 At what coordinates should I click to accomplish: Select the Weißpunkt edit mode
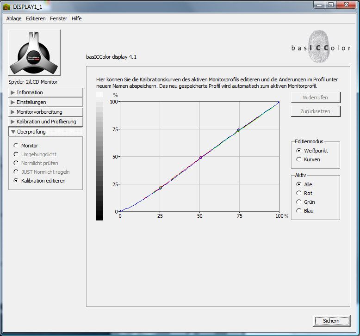tap(298, 151)
